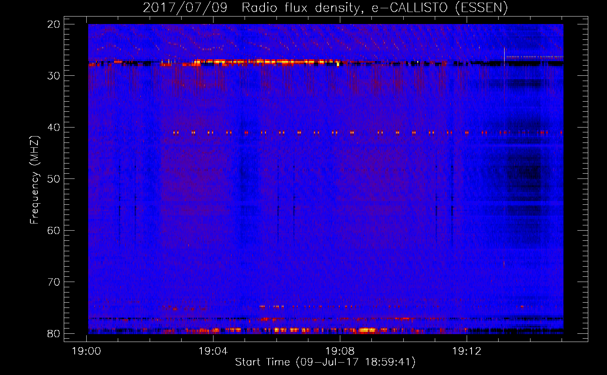Click the 80 frequency tick label

(54, 333)
